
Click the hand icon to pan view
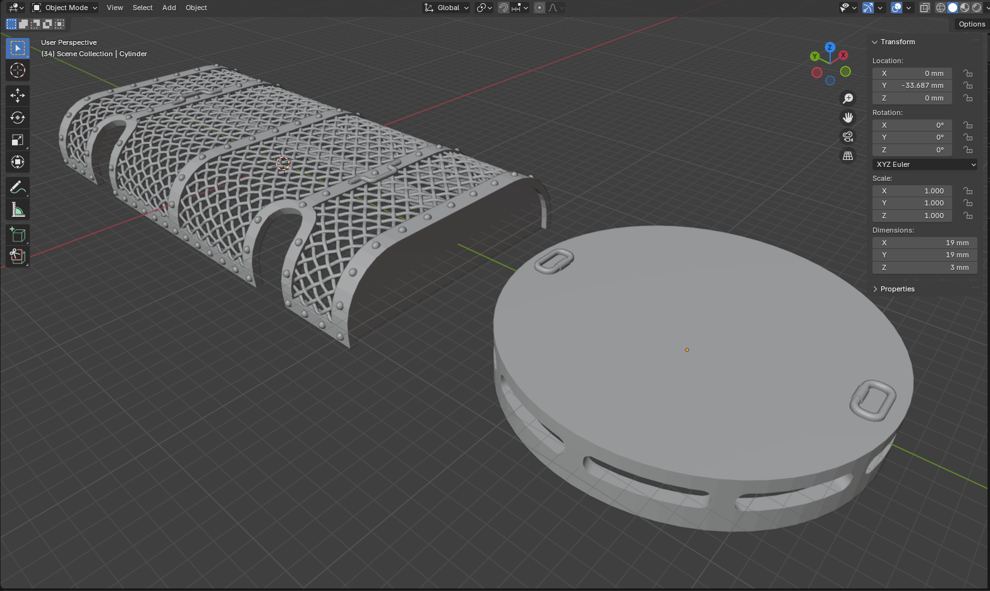pyautogui.click(x=848, y=118)
